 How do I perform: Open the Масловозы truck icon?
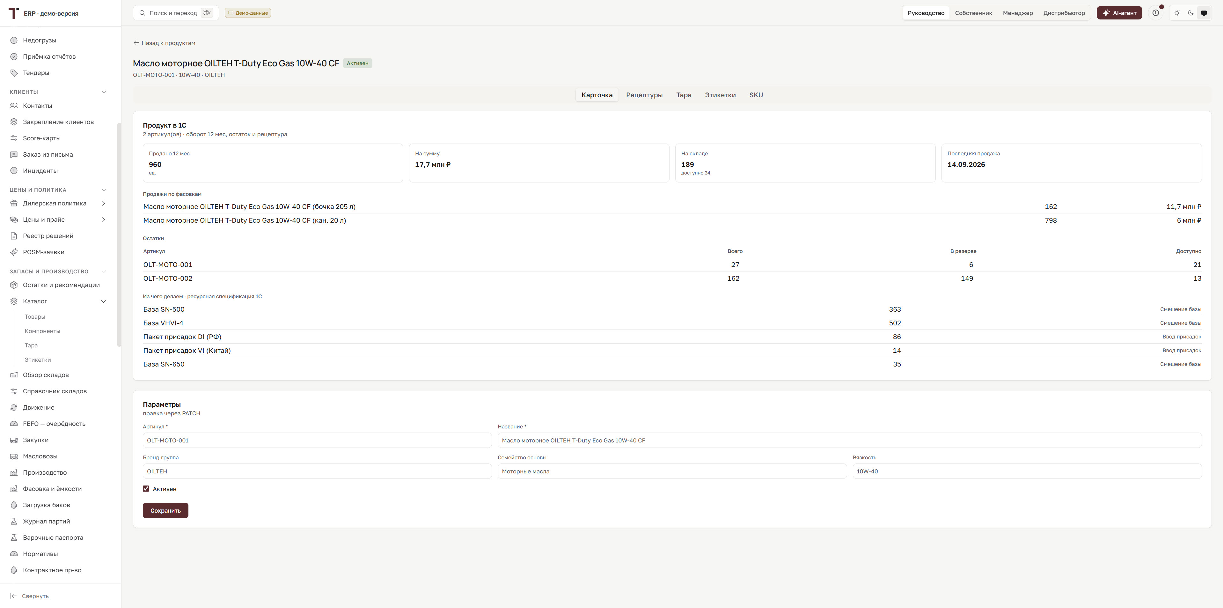14,456
